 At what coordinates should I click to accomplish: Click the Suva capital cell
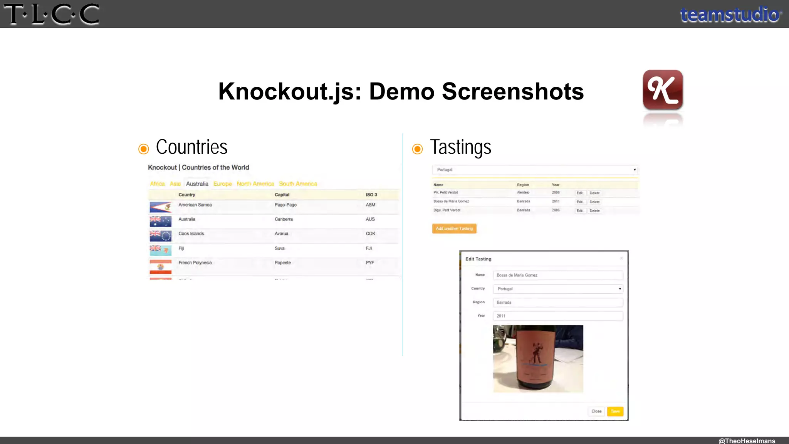[280, 248]
